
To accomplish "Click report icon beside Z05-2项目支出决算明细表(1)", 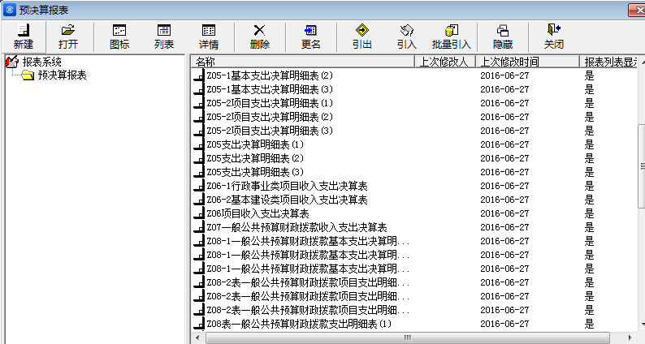I will point(199,103).
